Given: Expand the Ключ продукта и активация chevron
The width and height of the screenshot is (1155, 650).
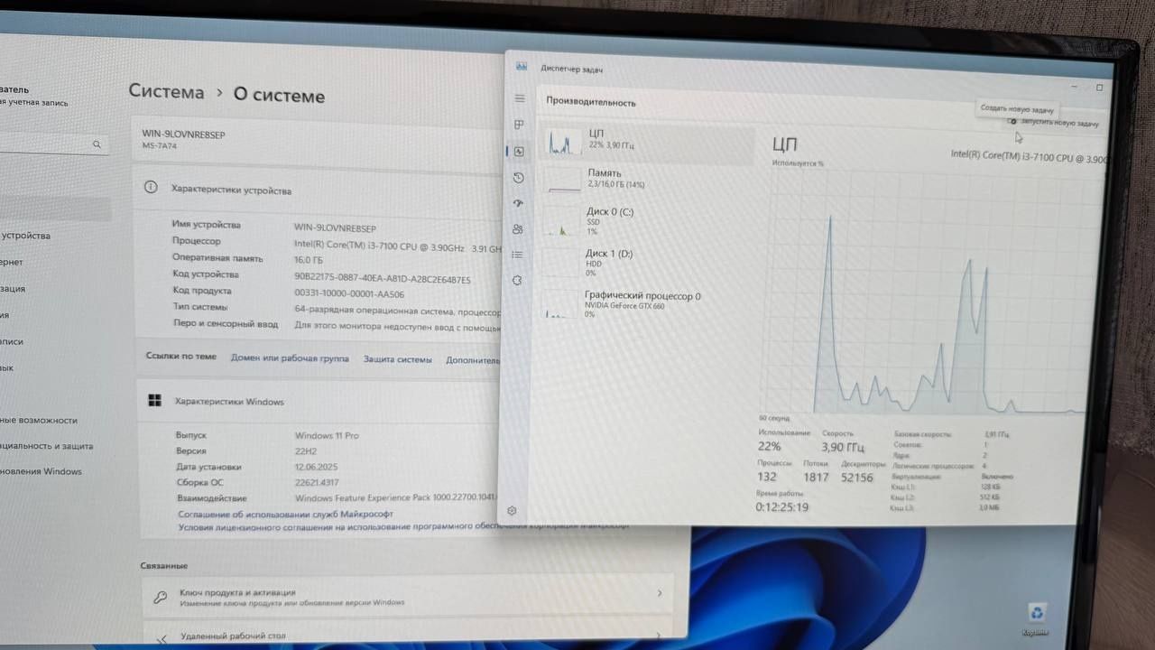Looking at the screenshot, I should click(660, 593).
